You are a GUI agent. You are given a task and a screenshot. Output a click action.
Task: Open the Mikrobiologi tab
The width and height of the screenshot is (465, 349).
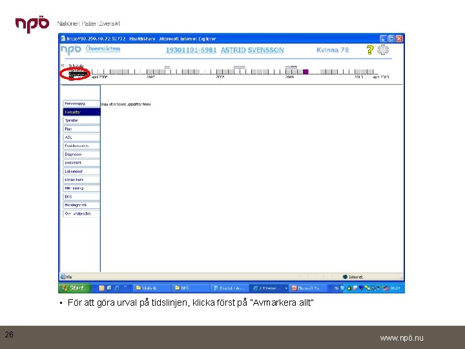81,188
